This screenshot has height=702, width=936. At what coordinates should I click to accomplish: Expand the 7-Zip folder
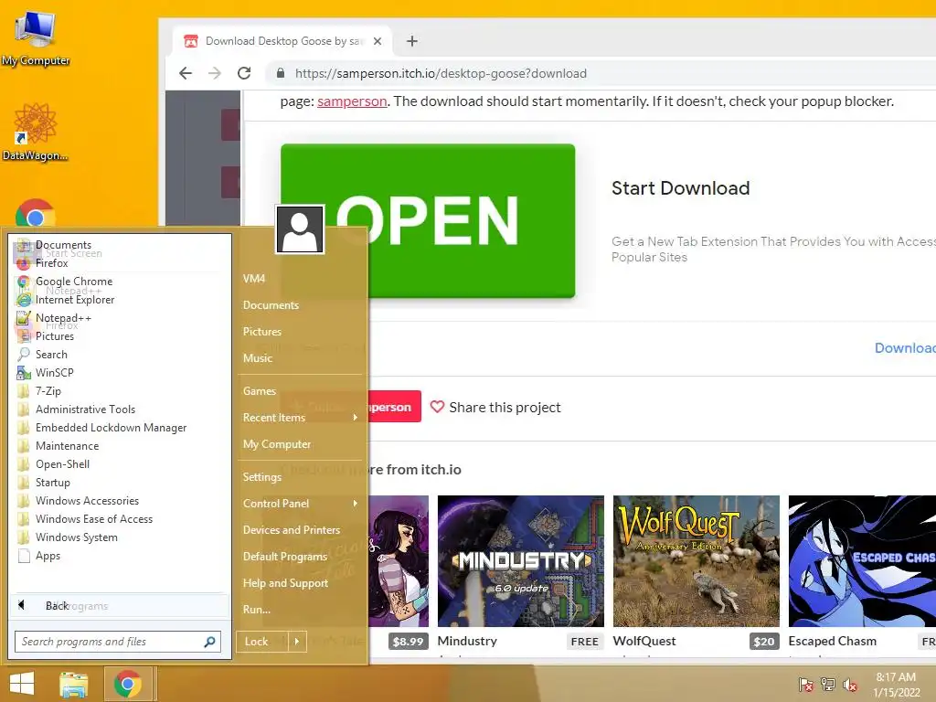48,391
